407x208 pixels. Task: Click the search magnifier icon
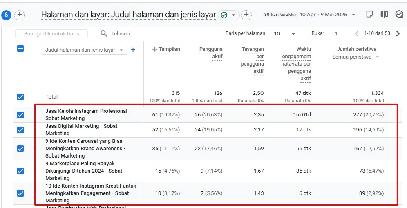pos(104,33)
